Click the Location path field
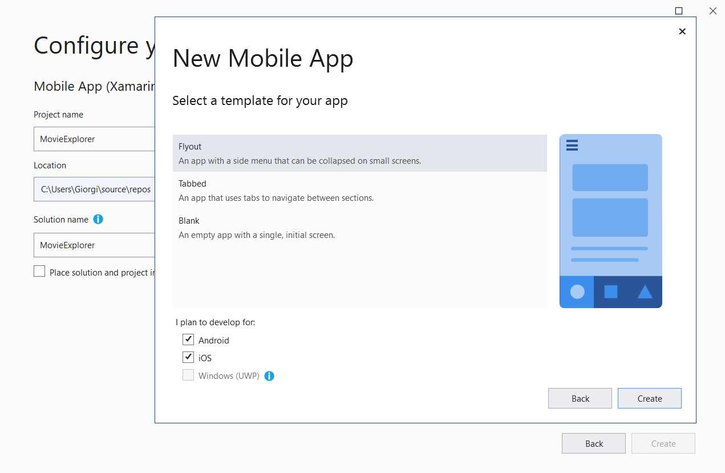 [x=94, y=189]
